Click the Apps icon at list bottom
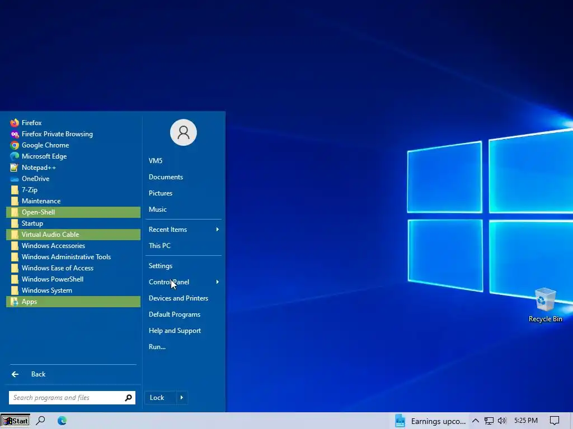 pyautogui.click(x=15, y=302)
